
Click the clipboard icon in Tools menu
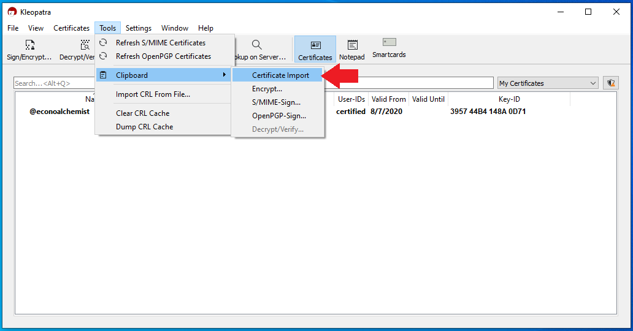(x=103, y=75)
